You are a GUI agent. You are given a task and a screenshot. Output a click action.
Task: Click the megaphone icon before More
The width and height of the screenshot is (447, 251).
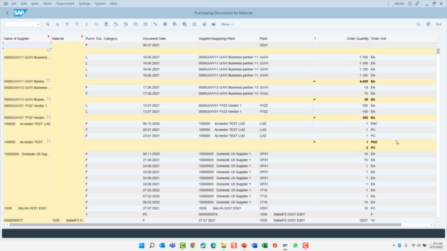point(214,24)
